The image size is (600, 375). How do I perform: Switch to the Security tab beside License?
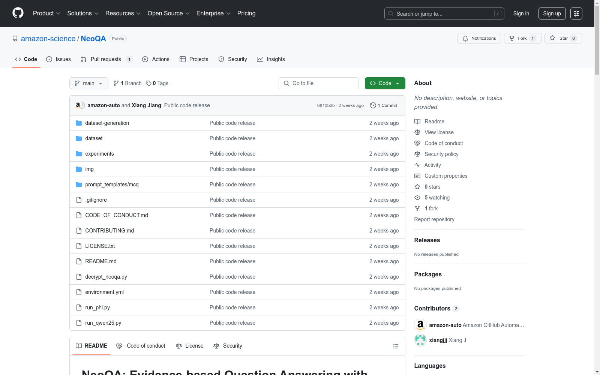point(228,346)
